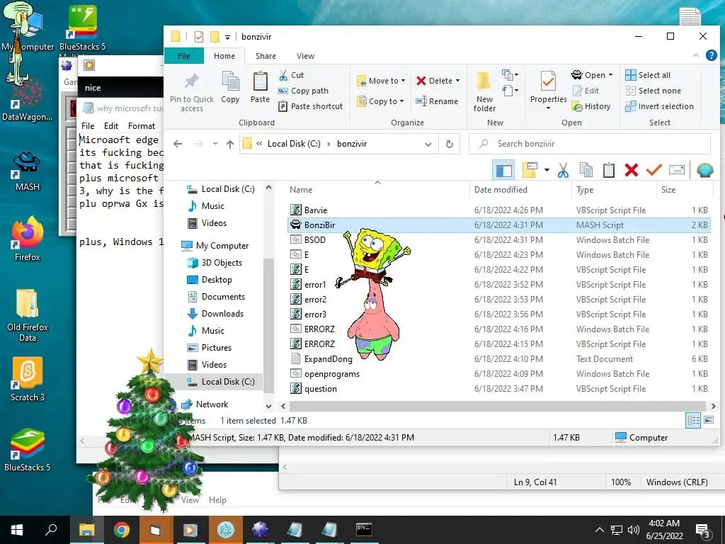Open the MASH desktop shortcut
This screenshot has width=725, height=544.
pos(28,171)
